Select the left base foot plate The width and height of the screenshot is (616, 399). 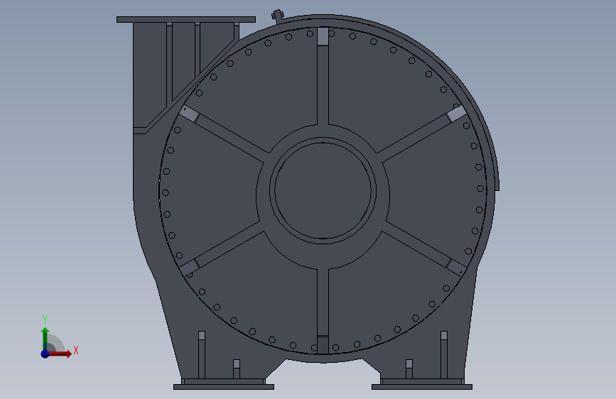224,387
